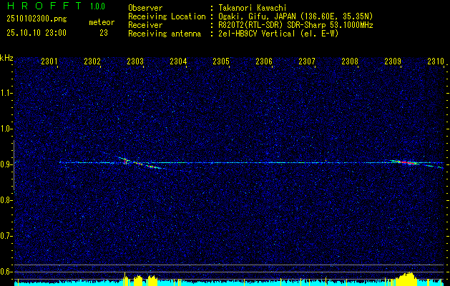Viewport: 450px width, 286px height.
Task: Click time marker 2308
Action: (350, 61)
